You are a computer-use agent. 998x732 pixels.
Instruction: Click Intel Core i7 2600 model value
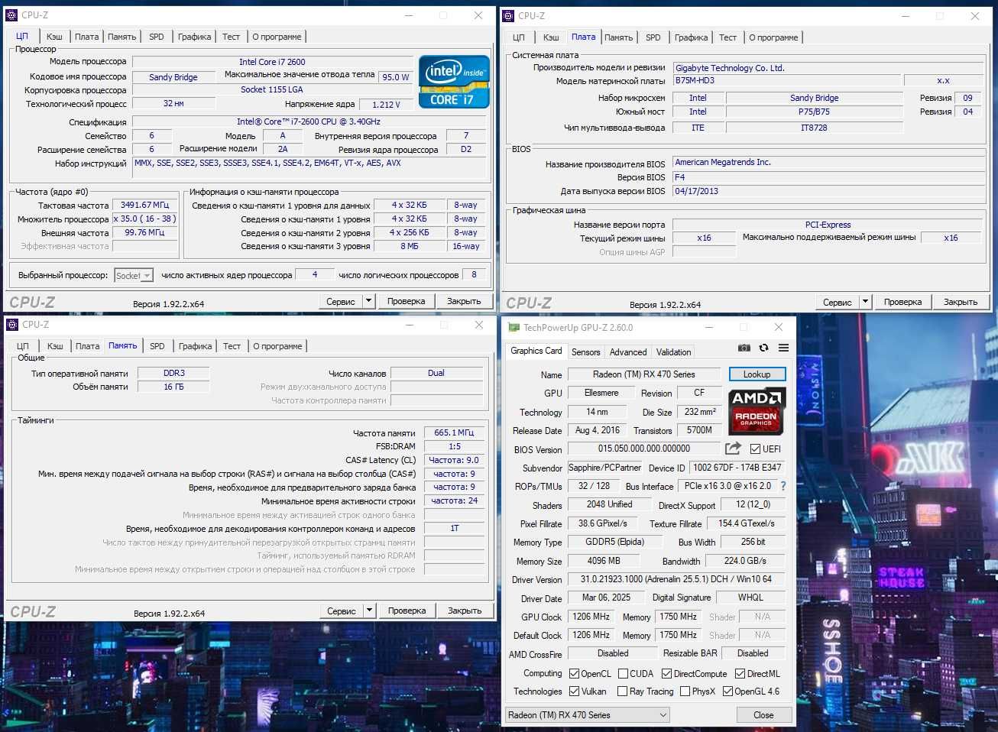tap(271, 62)
